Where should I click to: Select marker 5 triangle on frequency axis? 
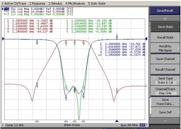[117, 121]
